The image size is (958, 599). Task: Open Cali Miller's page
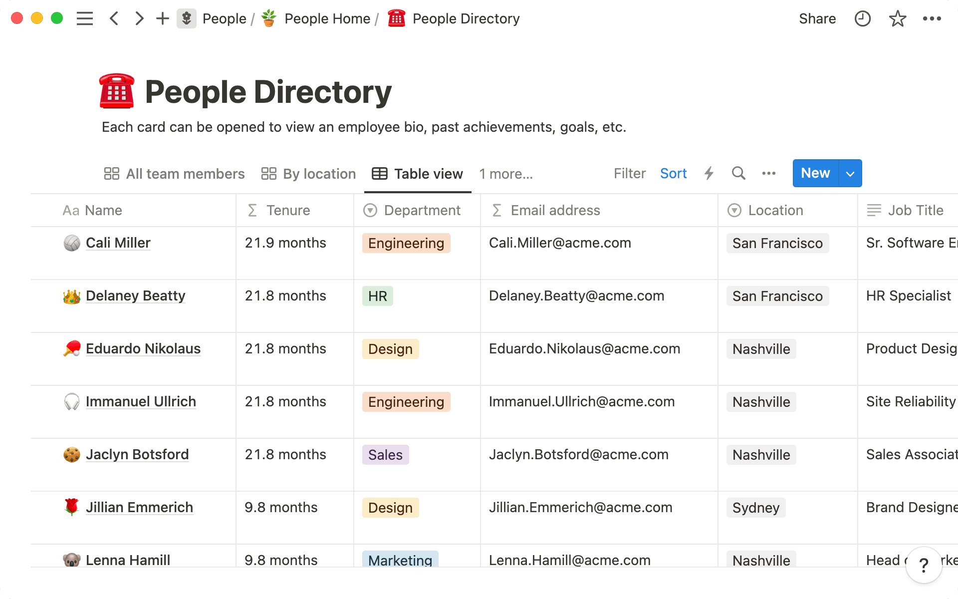pyautogui.click(x=118, y=243)
